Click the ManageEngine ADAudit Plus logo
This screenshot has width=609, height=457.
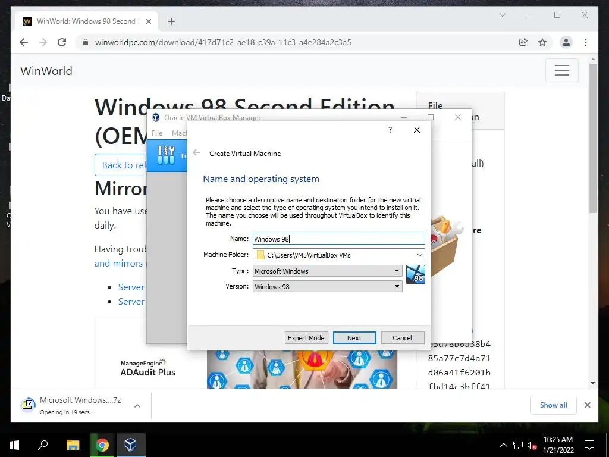pos(147,368)
